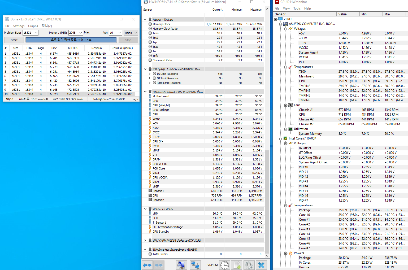408x270 pixels.
Task: Open HWMonitor View menu
Action: pos(286,8)
